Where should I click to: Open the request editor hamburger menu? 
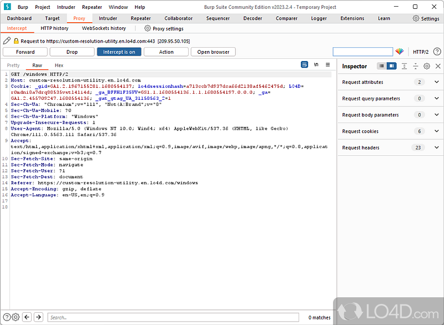click(328, 64)
